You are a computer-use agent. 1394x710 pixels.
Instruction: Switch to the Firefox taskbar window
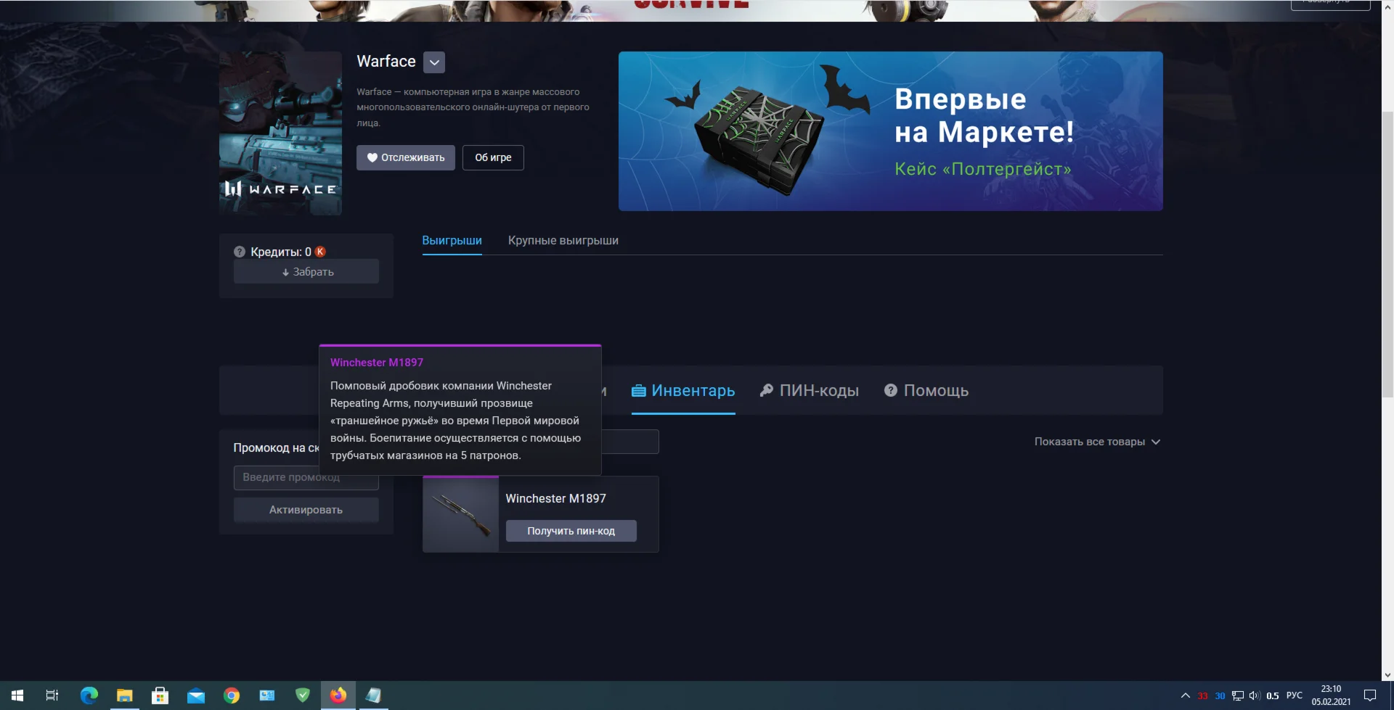pos(338,695)
